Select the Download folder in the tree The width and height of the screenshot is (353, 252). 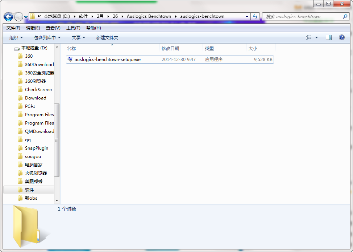tap(36, 98)
